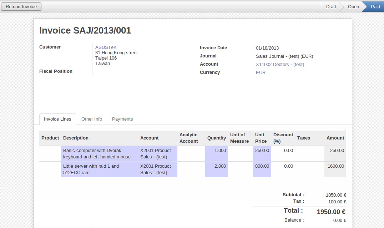Switch to the Payments tab
Image resolution: width=384 pixels, height=228 pixels.
click(122, 119)
